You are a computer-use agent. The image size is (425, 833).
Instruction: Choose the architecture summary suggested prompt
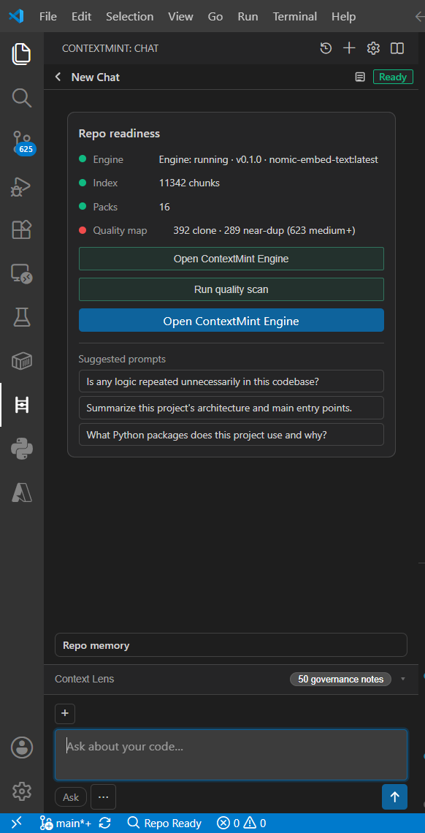point(231,408)
